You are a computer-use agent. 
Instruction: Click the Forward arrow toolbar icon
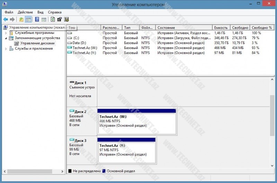tap(12, 19)
